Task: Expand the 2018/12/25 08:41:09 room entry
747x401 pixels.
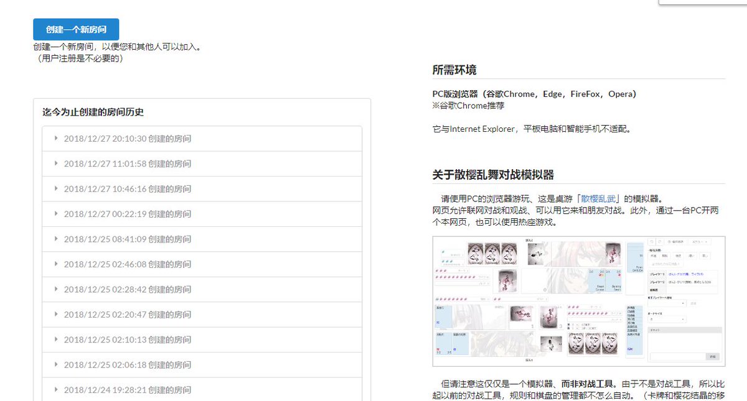Action: coord(202,239)
